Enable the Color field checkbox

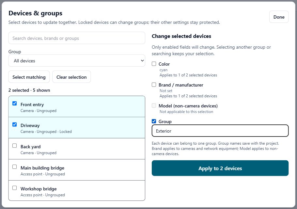(x=154, y=64)
